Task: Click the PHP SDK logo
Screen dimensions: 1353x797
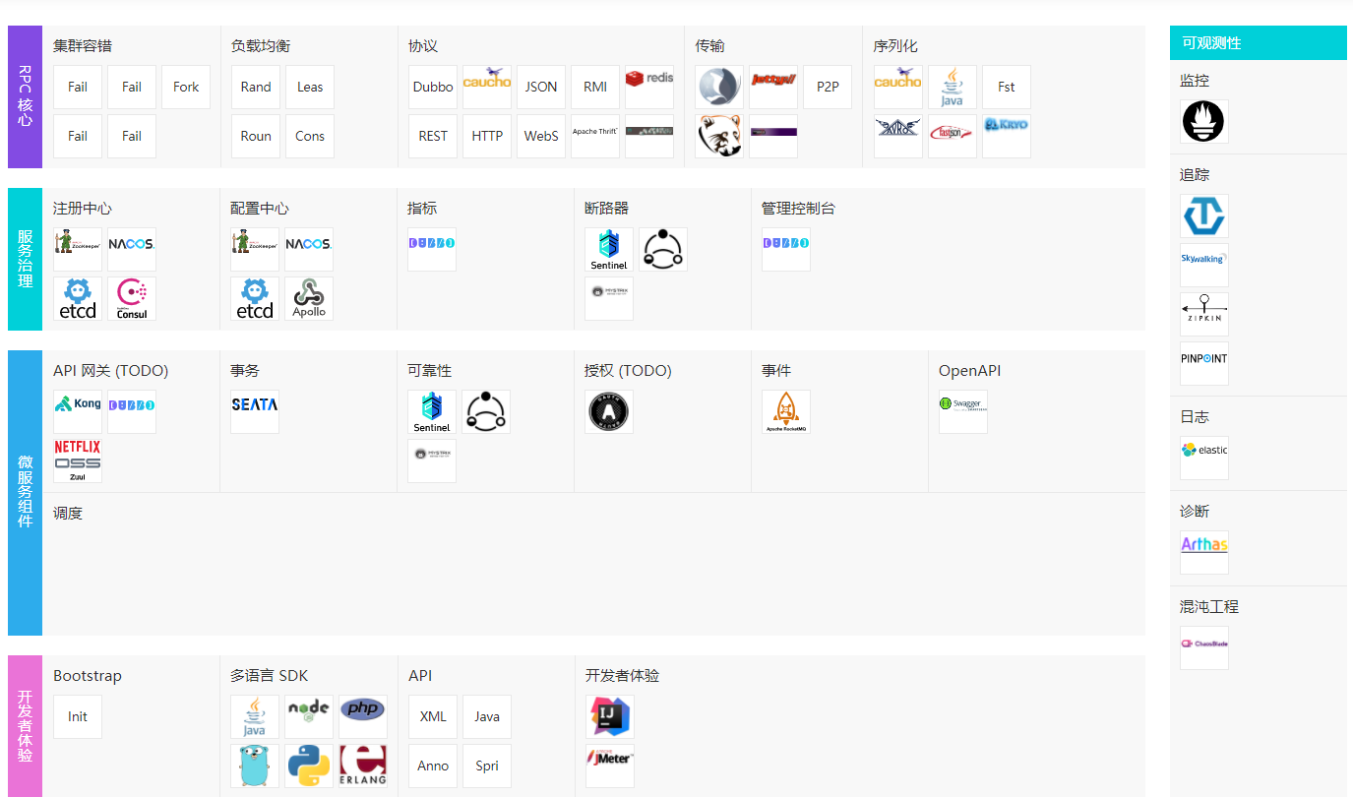Action: coord(363,716)
